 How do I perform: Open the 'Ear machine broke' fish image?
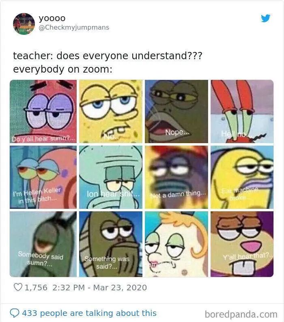(x=242, y=177)
